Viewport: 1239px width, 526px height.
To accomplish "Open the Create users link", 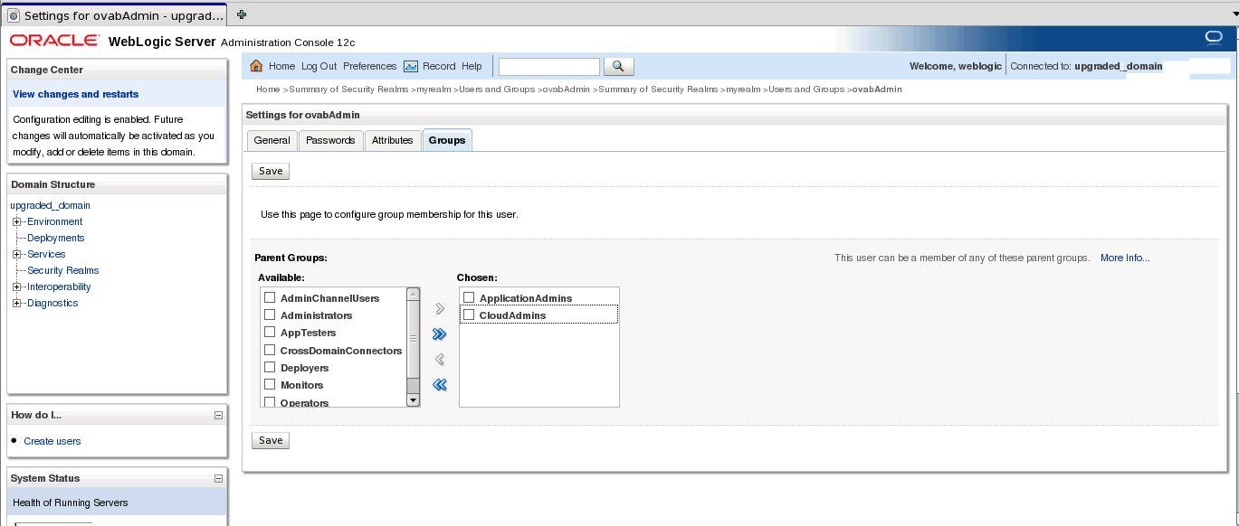I will pos(52,441).
